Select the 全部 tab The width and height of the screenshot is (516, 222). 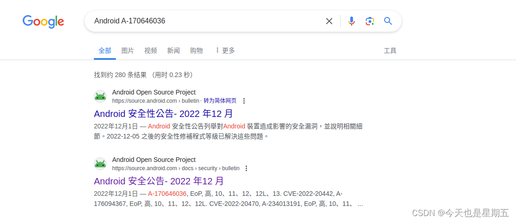point(105,50)
